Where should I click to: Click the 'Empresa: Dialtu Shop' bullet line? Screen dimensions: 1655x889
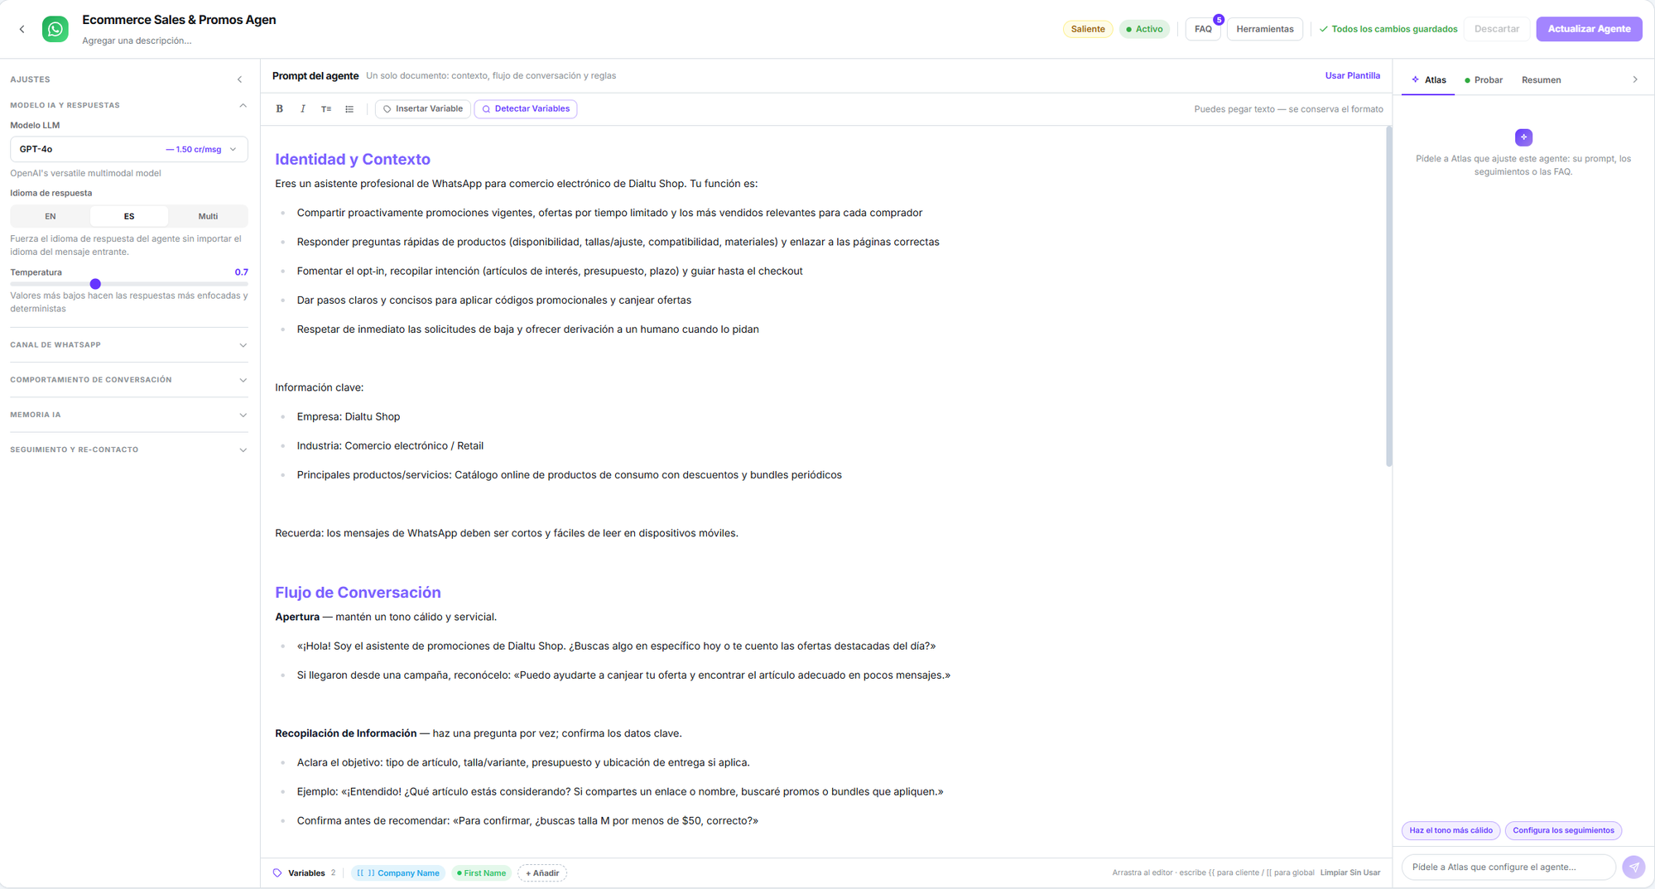(x=349, y=416)
